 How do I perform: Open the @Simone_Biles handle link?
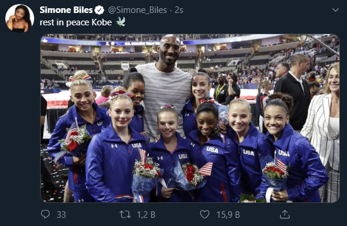[x=137, y=10]
